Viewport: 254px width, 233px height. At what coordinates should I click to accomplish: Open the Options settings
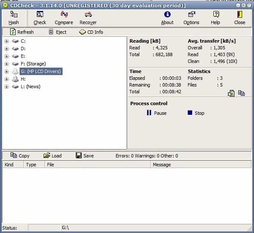point(191,18)
